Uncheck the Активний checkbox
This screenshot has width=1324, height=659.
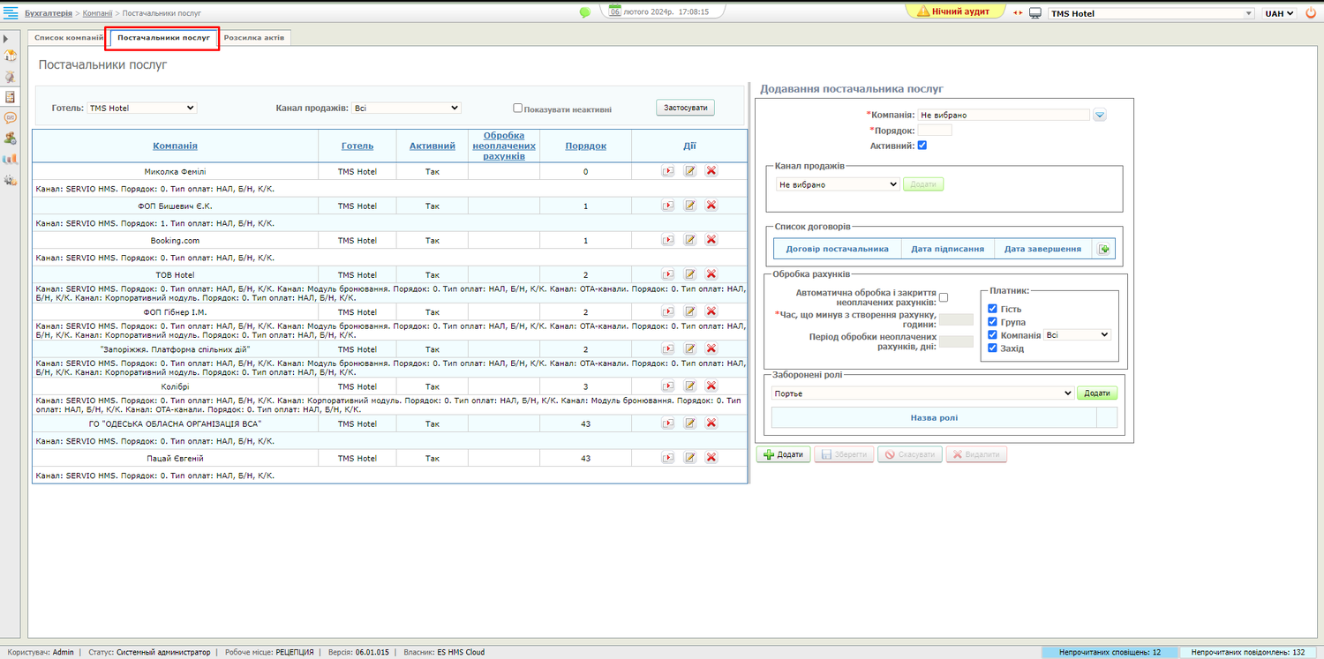[922, 146]
